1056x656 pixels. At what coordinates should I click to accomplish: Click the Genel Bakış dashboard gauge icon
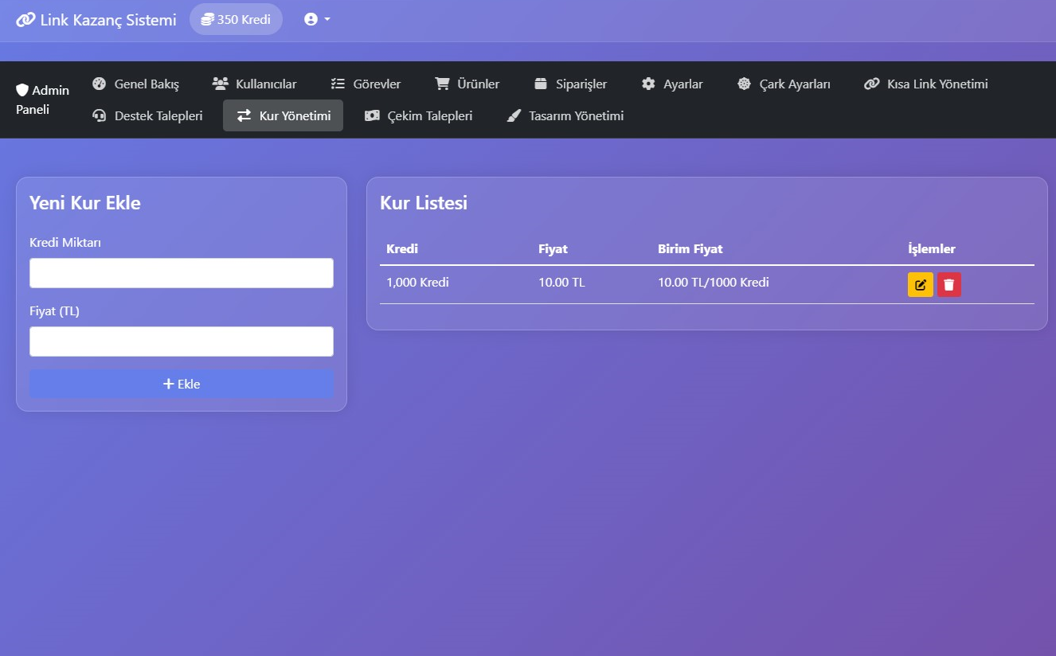coord(99,84)
